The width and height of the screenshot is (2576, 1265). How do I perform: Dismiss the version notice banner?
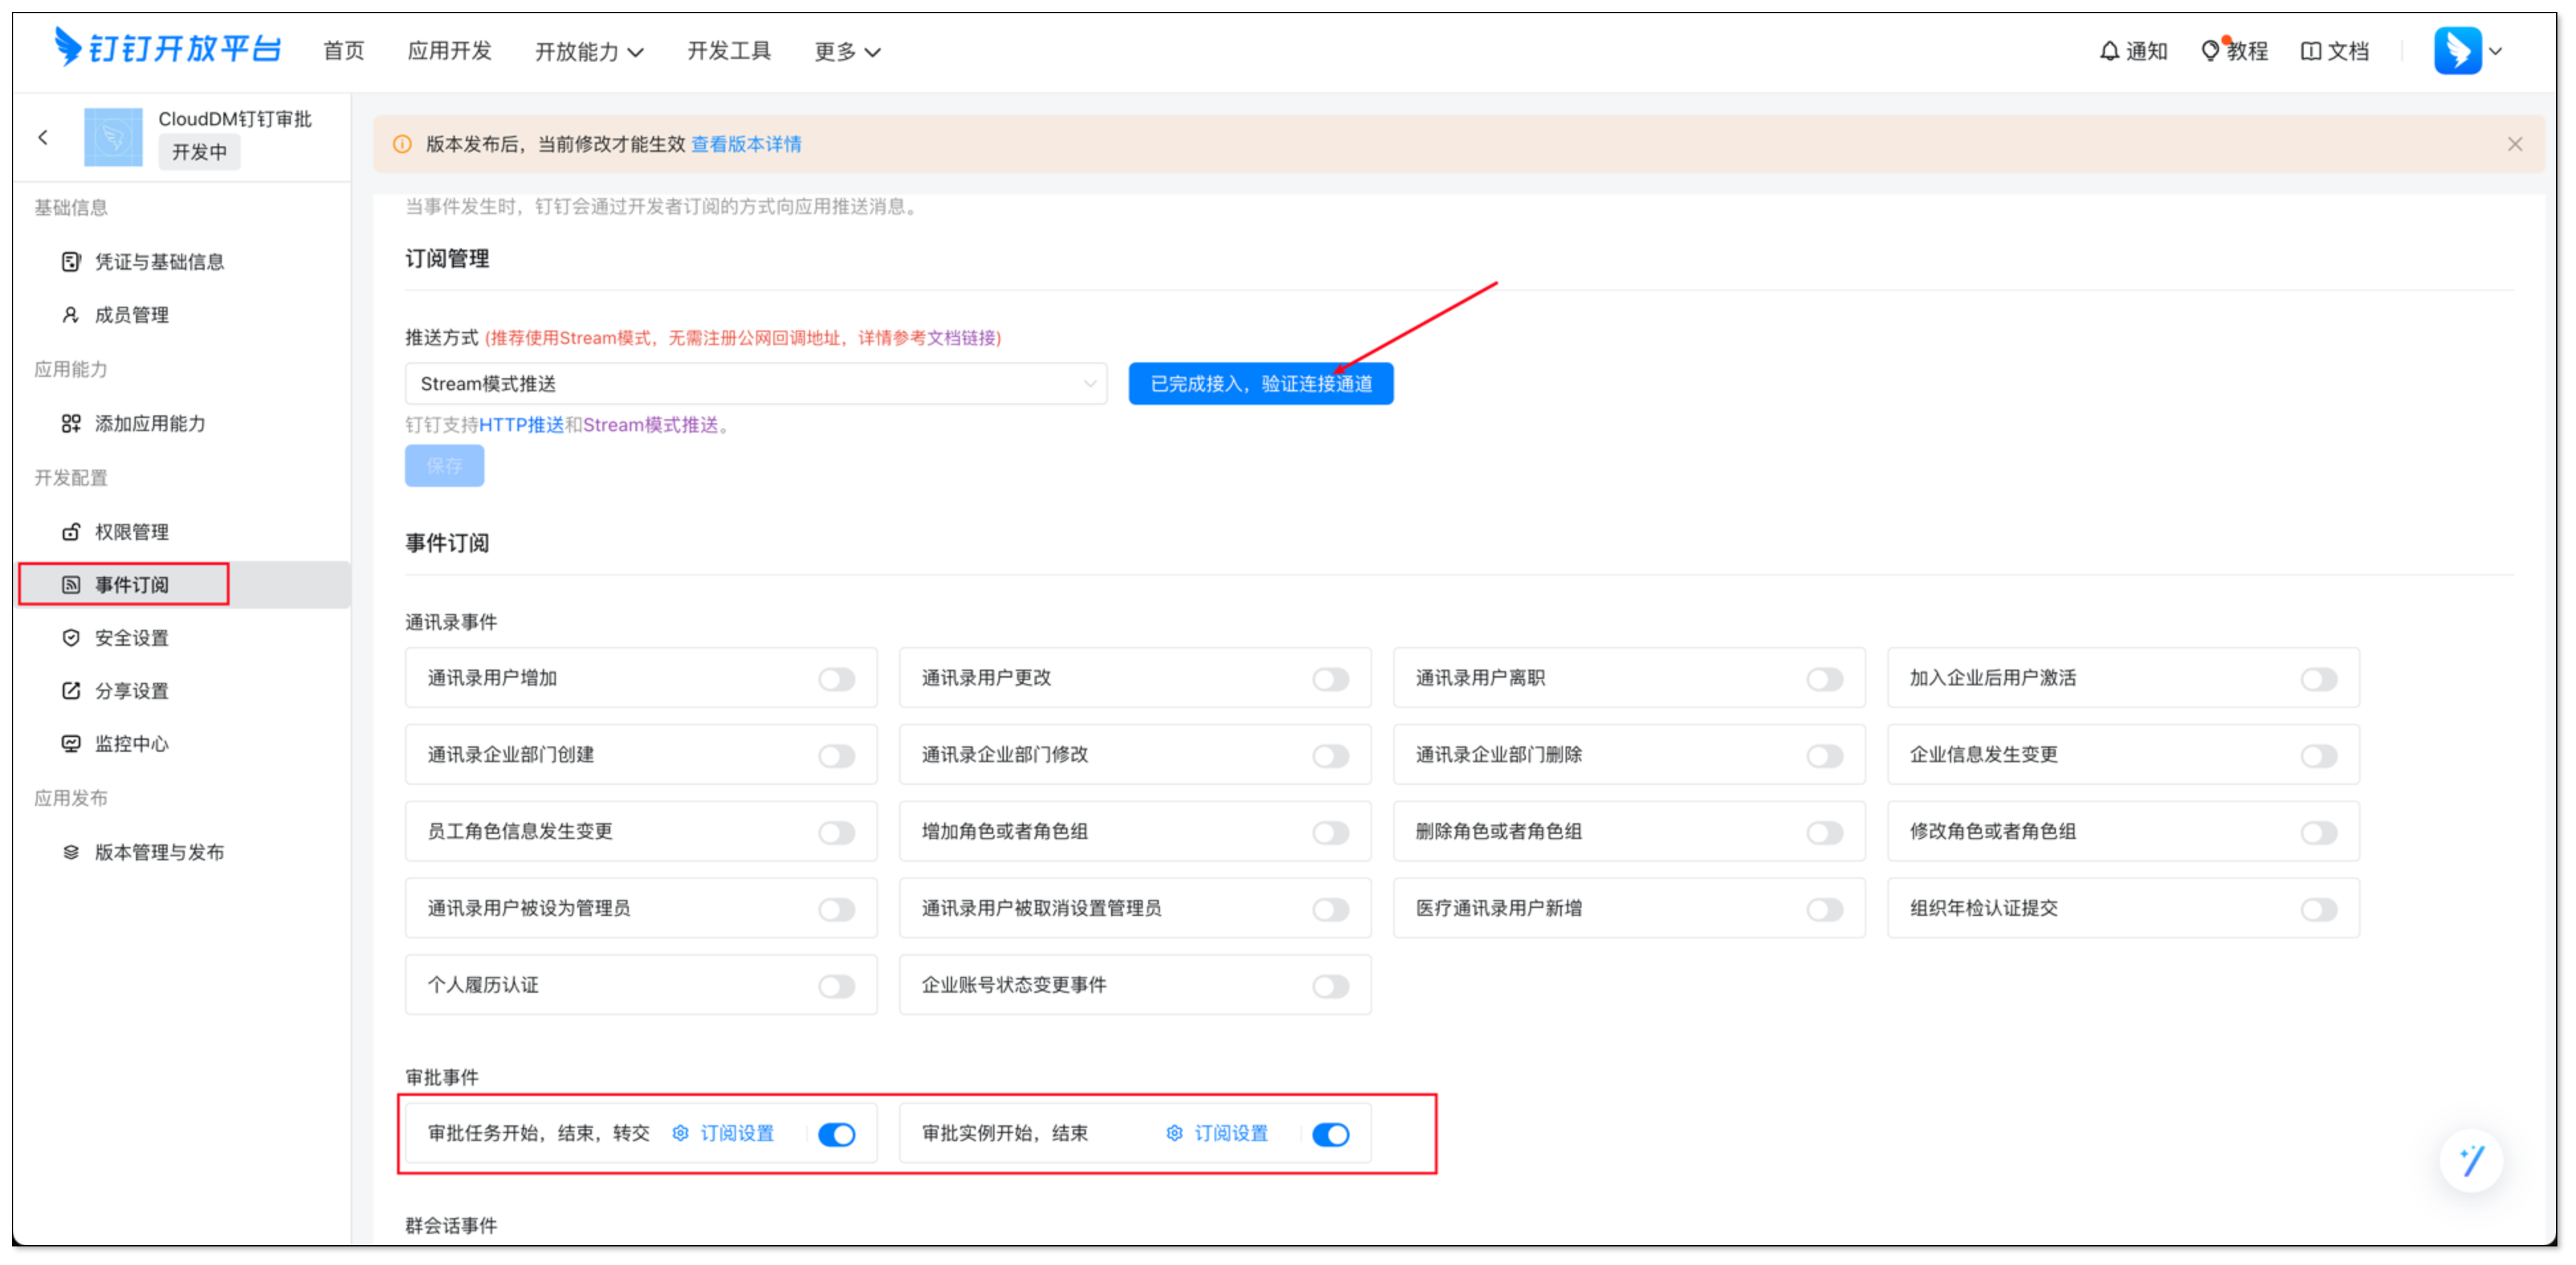(2514, 144)
